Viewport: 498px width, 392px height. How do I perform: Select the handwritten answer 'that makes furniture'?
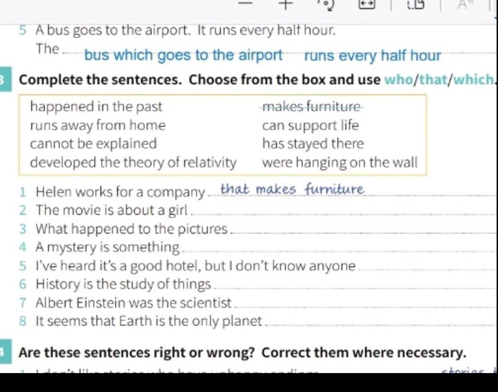point(292,189)
